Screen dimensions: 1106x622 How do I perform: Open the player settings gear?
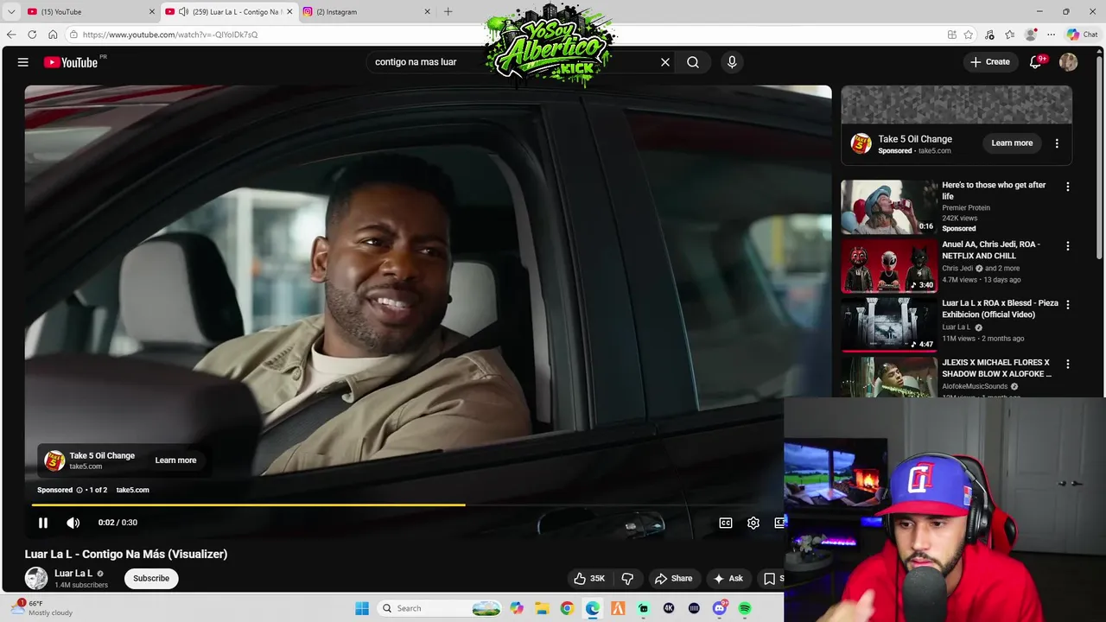pyautogui.click(x=753, y=523)
